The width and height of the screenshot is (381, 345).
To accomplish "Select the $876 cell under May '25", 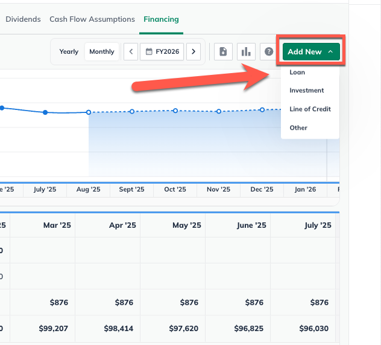I will (173, 302).
